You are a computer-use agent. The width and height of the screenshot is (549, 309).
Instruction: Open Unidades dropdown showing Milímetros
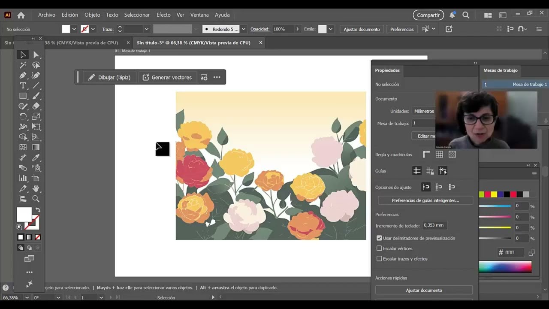click(x=424, y=111)
